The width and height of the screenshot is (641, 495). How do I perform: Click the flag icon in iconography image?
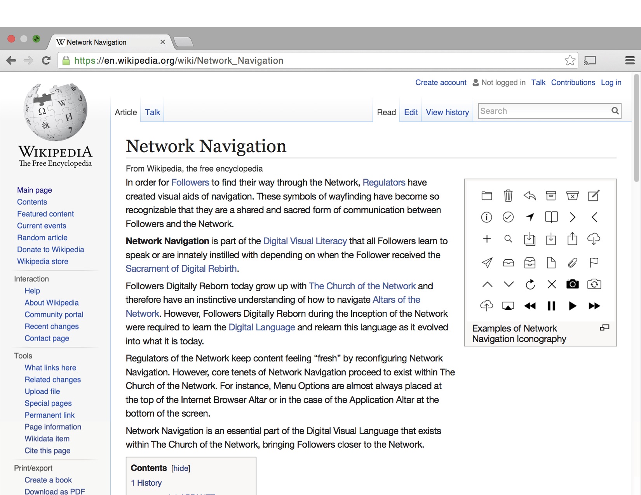click(x=594, y=263)
